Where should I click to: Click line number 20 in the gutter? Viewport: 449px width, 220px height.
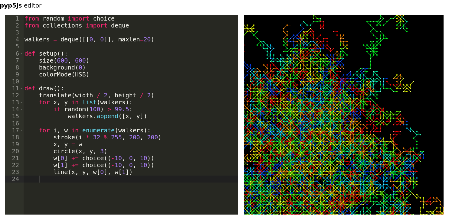pyautogui.click(x=15, y=151)
